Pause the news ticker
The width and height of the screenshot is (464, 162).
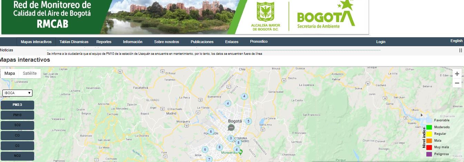click(460, 50)
